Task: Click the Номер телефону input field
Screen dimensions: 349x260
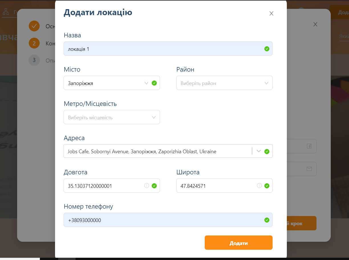Action: click(x=168, y=220)
